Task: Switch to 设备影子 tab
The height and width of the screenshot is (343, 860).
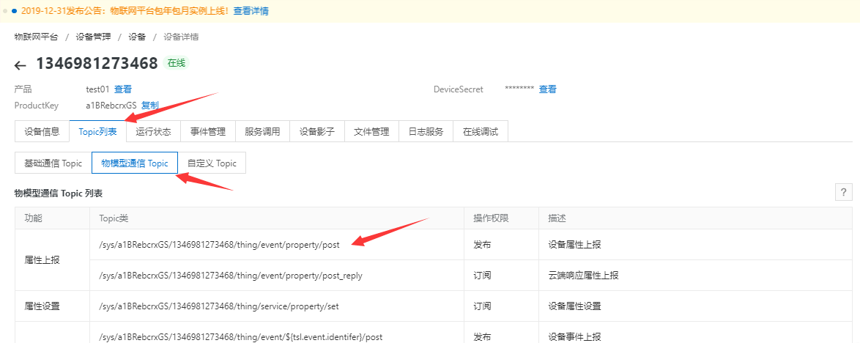Action: point(316,132)
